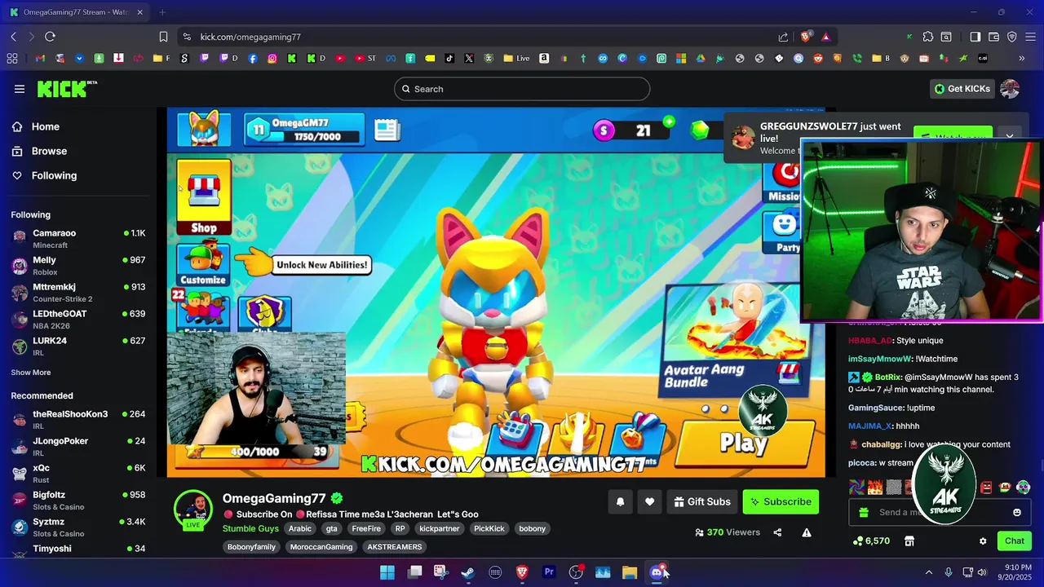Click the kick.com/omegagaming77 address bar
The height and width of the screenshot is (587, 1044).
(x=250, y=37)
